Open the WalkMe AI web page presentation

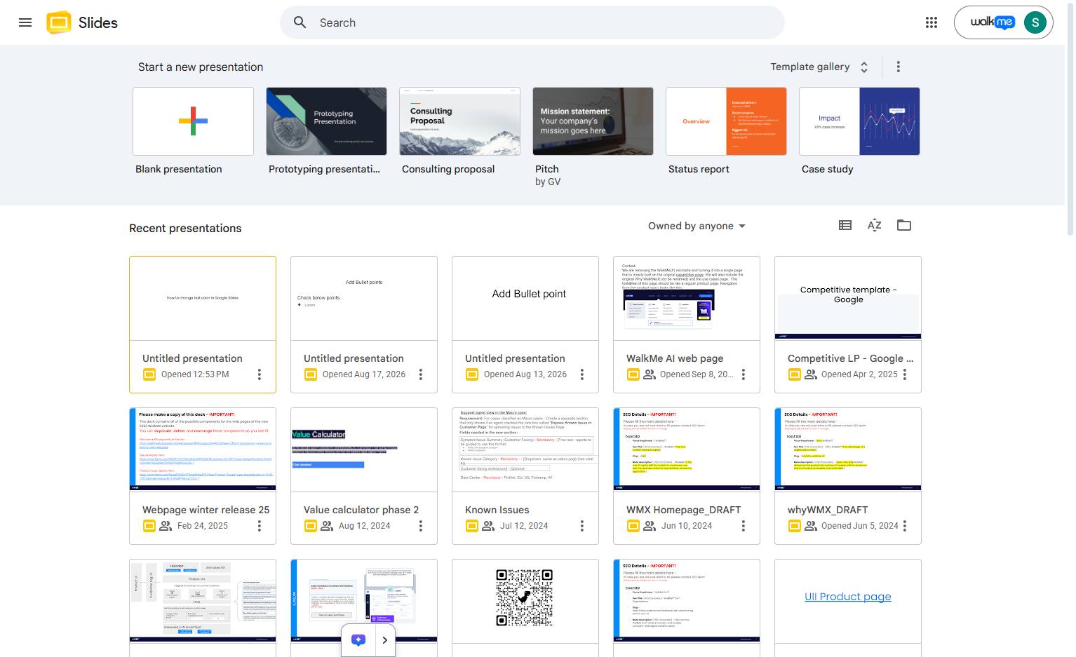pos(687,325)
